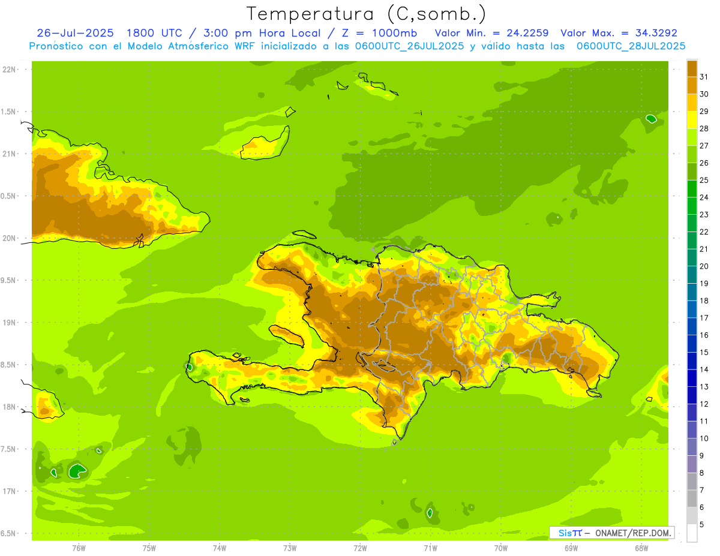Click legend value "29"
This screenshot has height=556, width=720.
(704, 111)
